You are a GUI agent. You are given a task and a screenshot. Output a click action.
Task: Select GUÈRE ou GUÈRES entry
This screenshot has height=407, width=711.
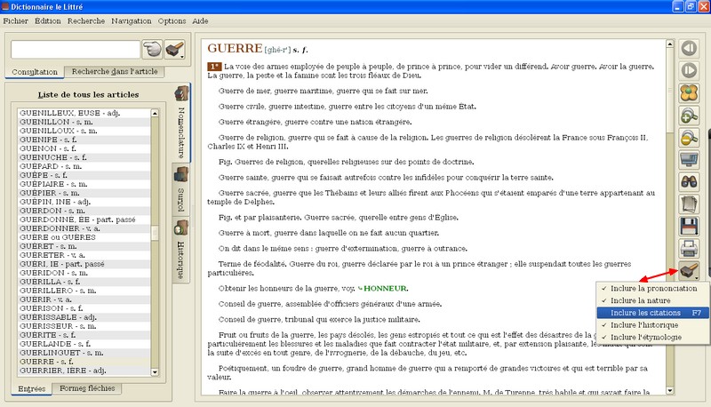(x=84, y=237)
